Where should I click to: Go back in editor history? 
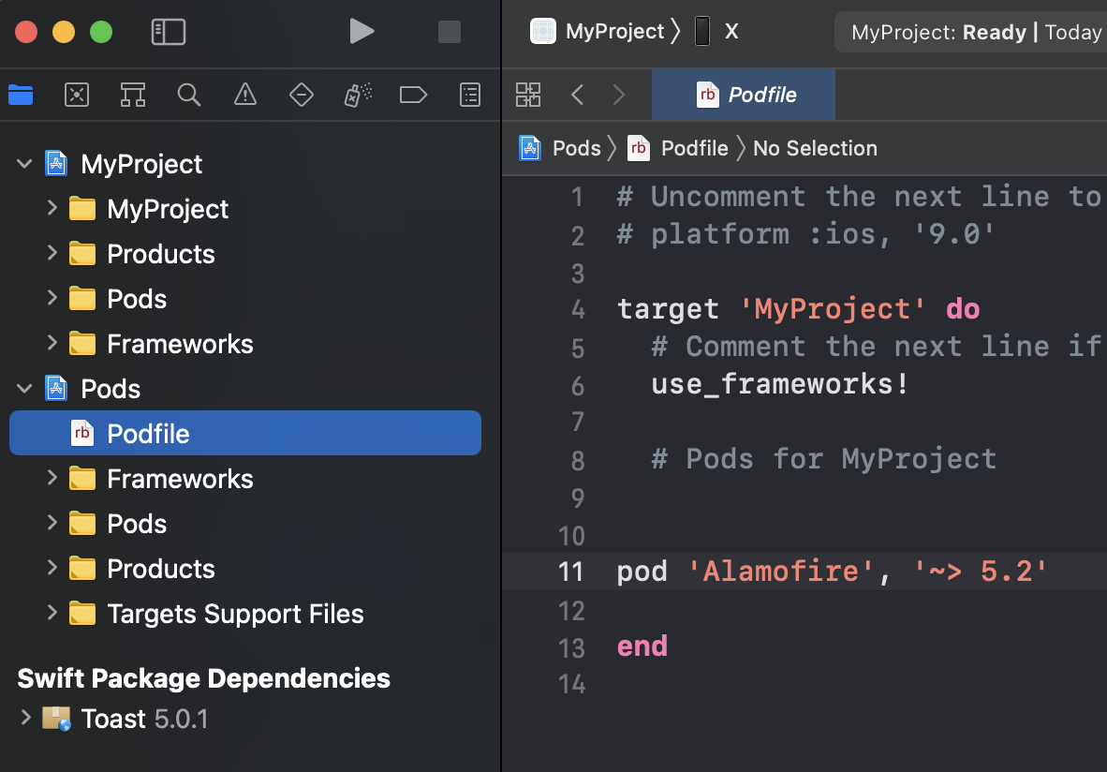click(578, 95)
